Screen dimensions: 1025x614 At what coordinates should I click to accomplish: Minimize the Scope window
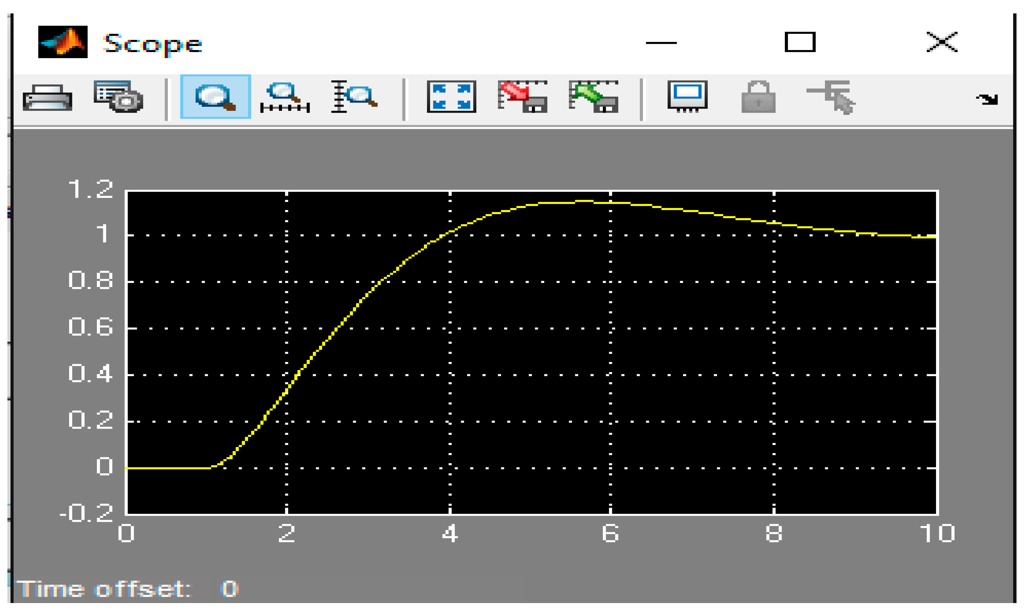point(661,43)
